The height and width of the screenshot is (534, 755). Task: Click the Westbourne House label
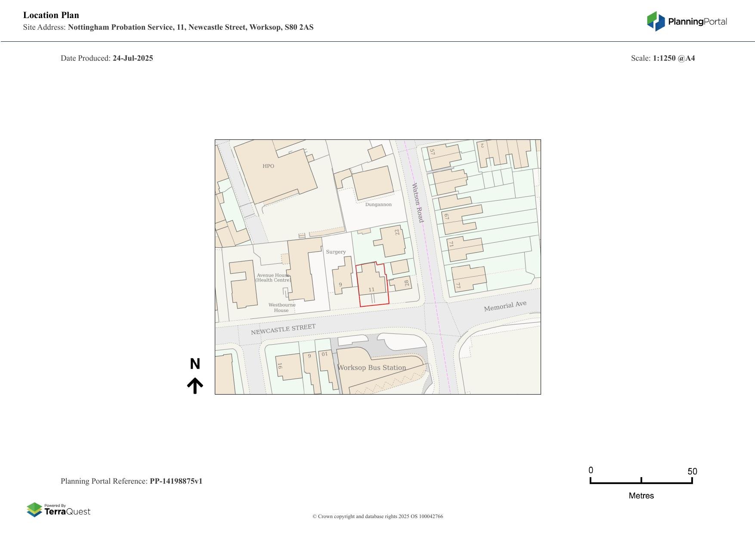tap(282, 307)
